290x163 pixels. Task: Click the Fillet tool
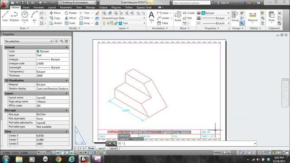click(x=85, y=18)
